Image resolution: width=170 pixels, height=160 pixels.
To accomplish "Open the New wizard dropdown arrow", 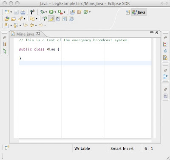I will 11,12.
